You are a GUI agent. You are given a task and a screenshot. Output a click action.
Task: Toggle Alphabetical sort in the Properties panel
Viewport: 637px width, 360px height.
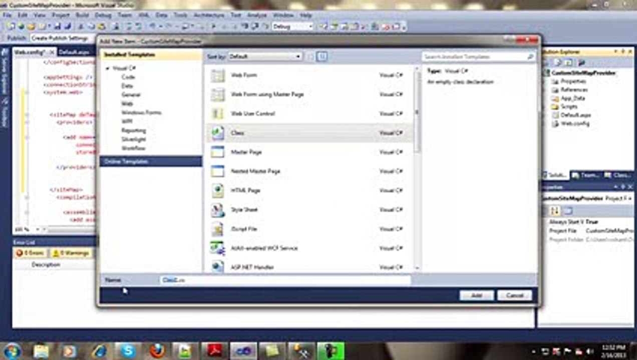[555, 211]
